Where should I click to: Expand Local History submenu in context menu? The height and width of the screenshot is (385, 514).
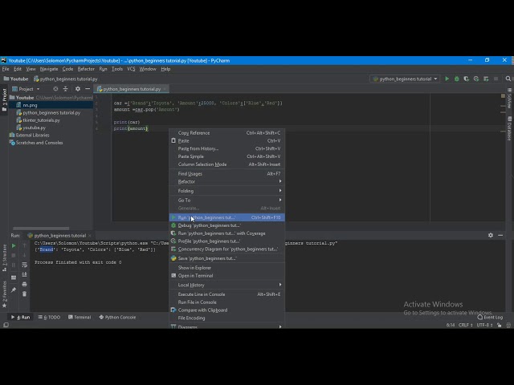[x=226, y=286]
